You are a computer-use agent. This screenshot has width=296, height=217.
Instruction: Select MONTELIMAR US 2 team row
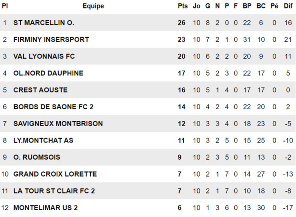pos(45,208)
